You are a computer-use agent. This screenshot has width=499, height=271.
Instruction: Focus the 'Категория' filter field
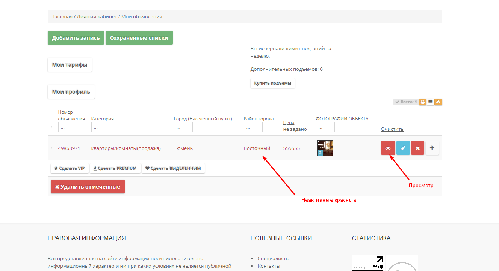[x=101, y=127]
